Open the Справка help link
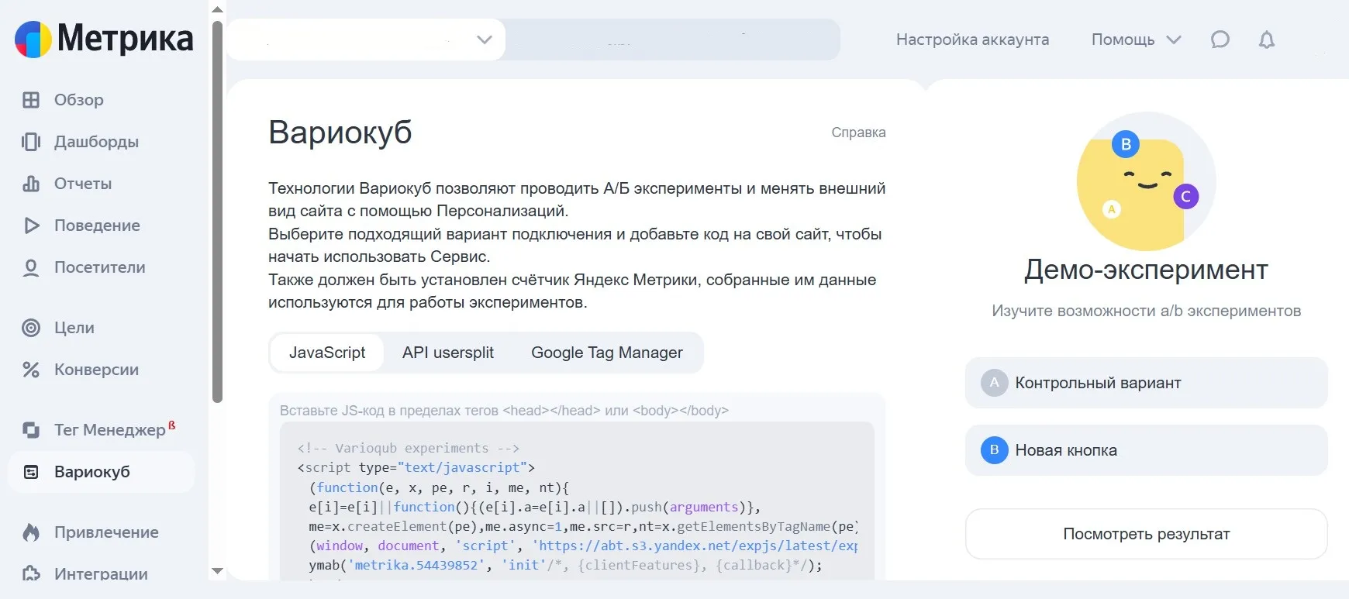1349x599 pixels. (858, 133)
